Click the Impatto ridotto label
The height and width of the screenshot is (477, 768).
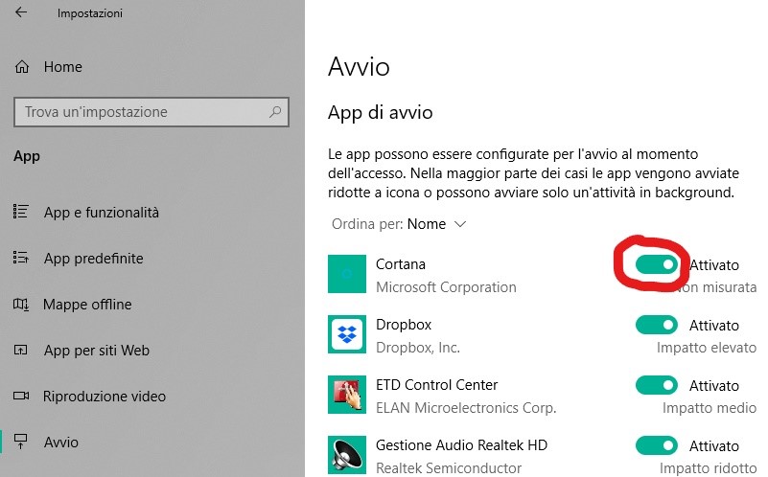tap(708, 468)
